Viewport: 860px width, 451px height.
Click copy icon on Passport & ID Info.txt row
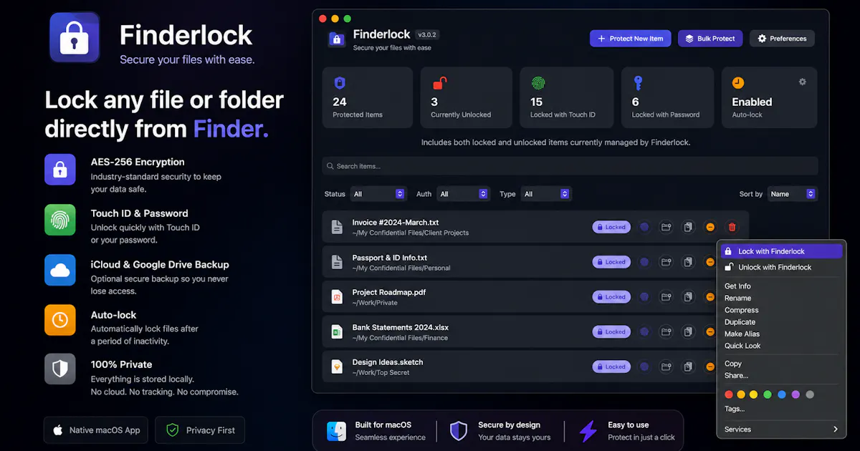click(x=688, y=262)
